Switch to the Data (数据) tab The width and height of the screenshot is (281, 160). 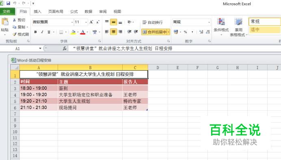pos(89,11)
